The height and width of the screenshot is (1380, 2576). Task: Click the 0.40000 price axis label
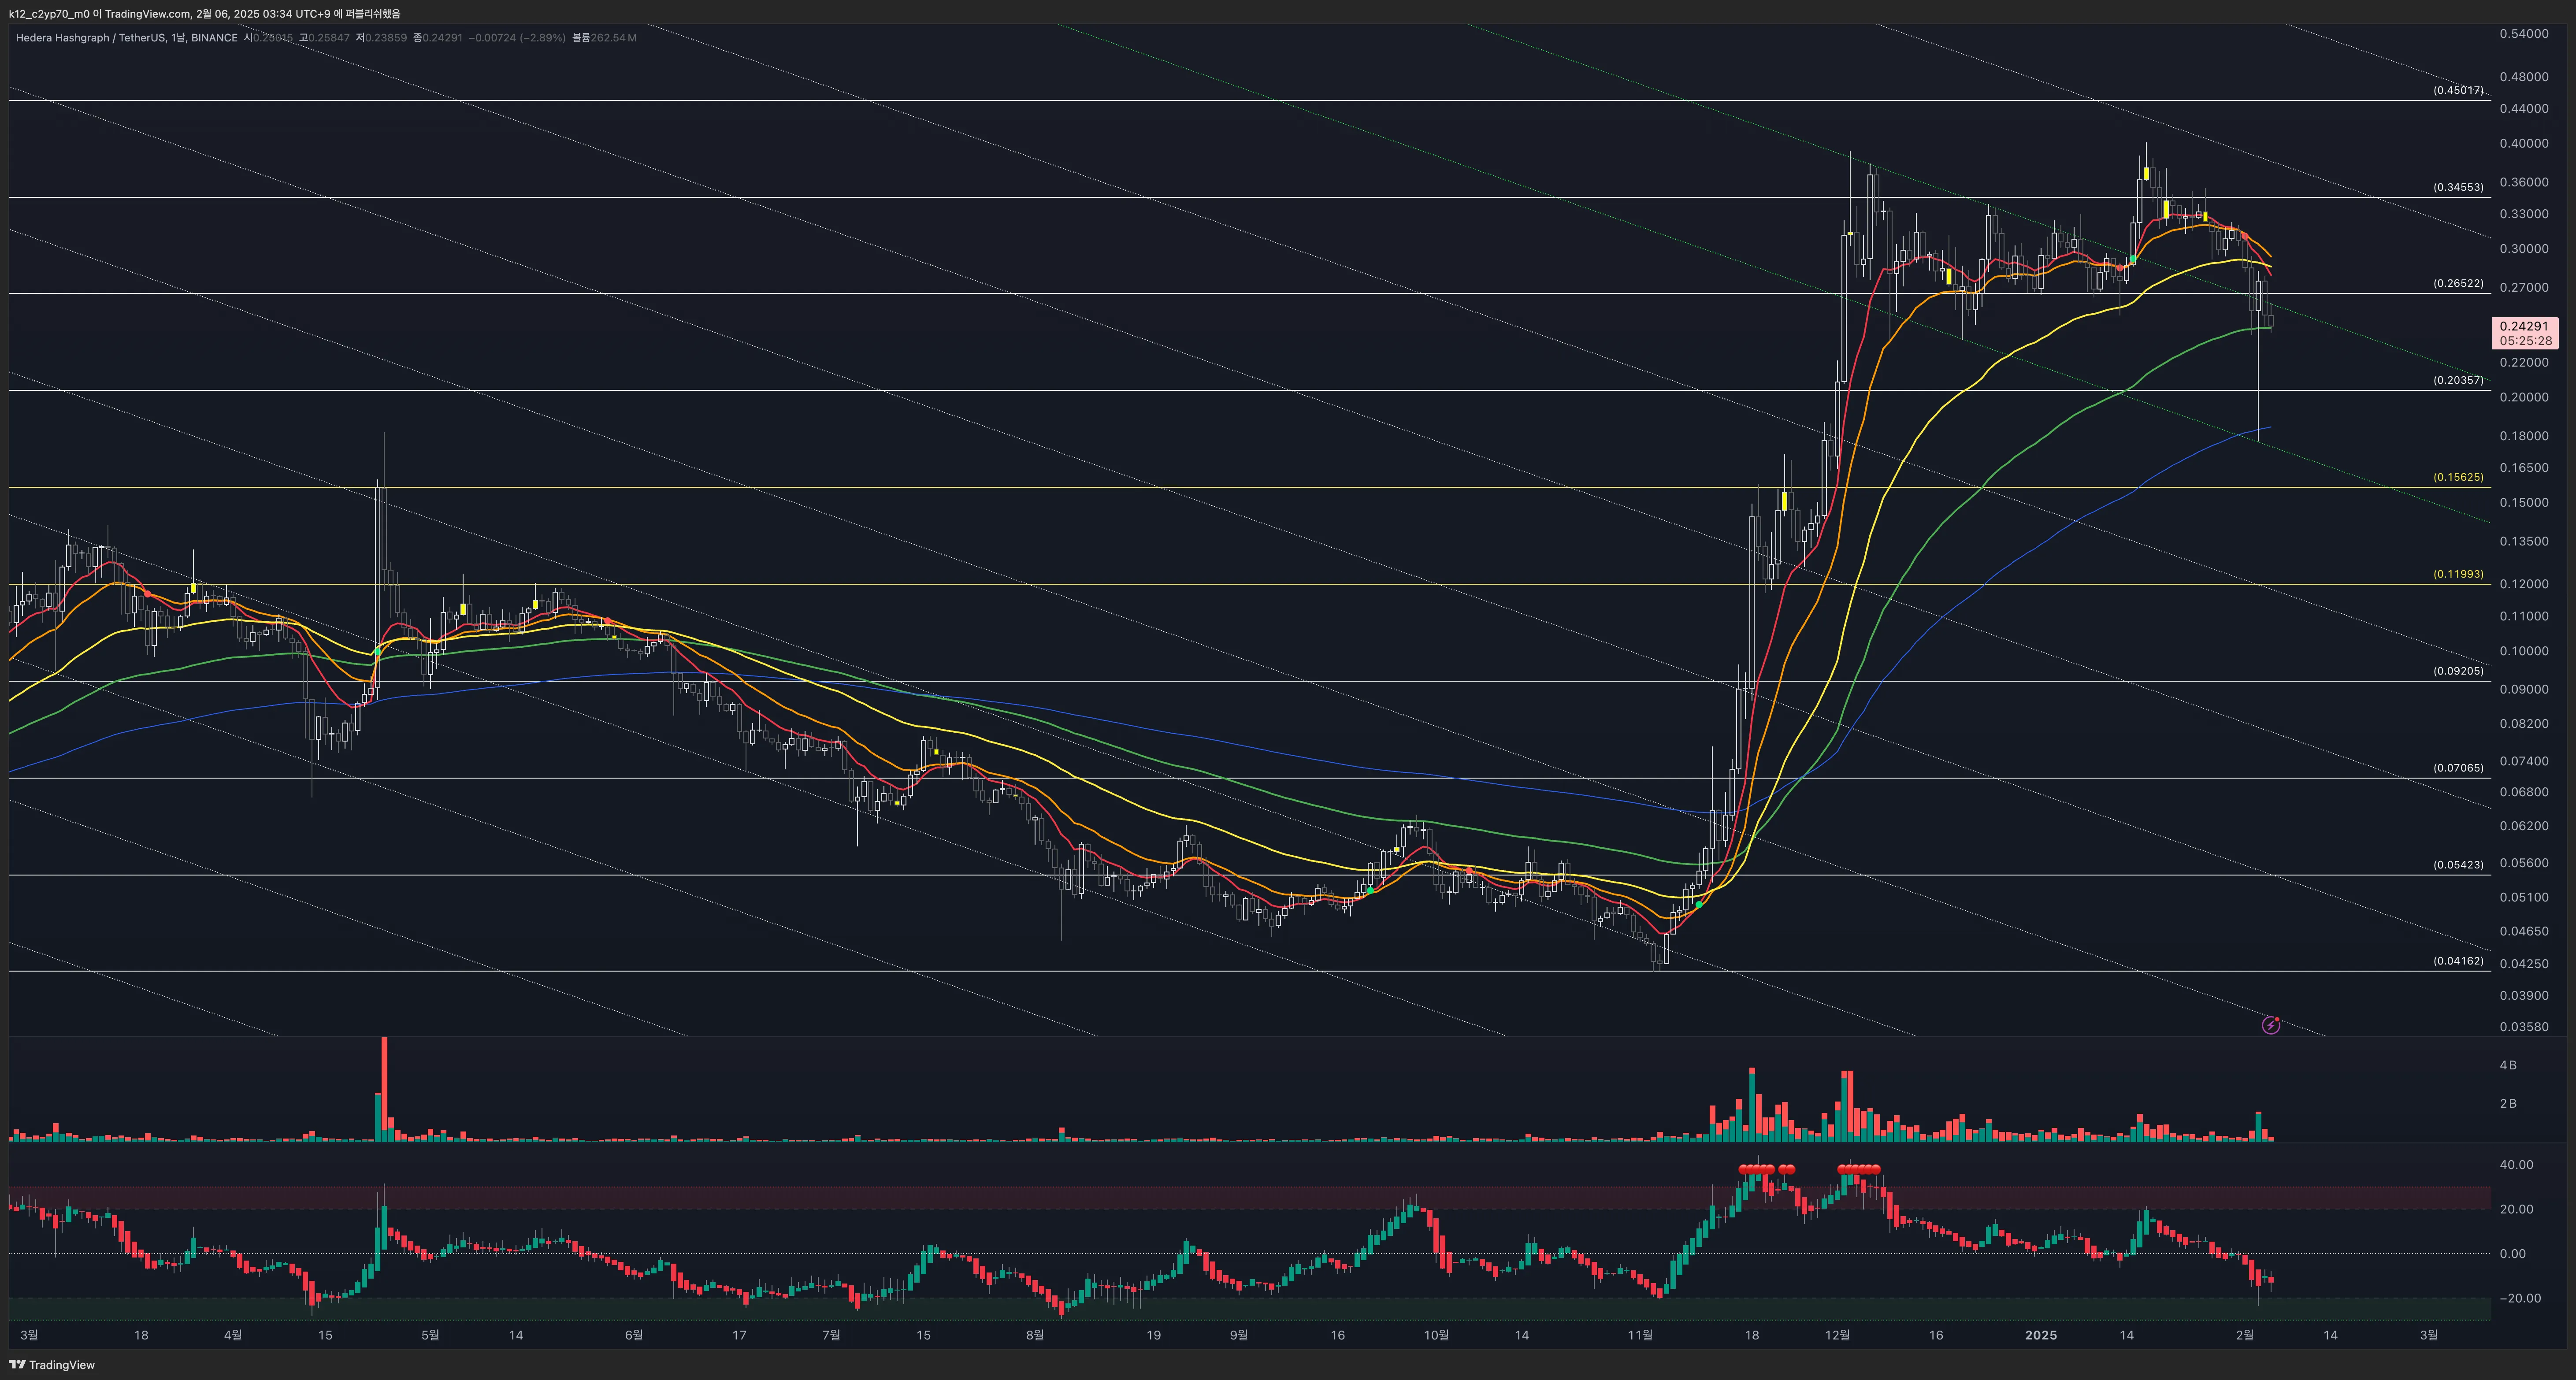[2524, 144]
